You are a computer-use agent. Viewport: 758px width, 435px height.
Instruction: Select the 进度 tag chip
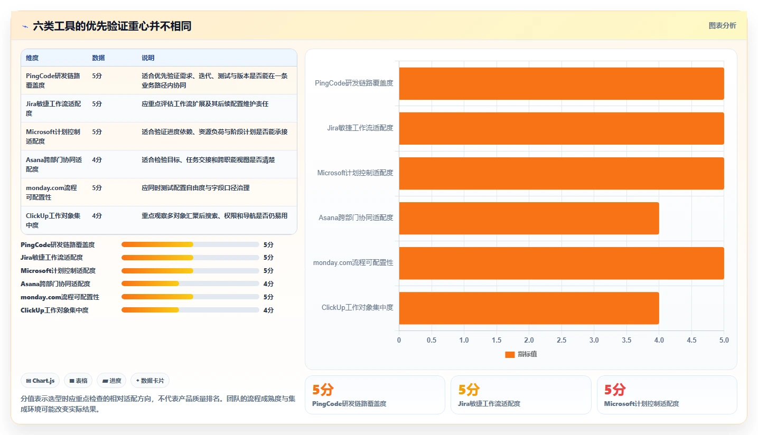tap(111, 381)
